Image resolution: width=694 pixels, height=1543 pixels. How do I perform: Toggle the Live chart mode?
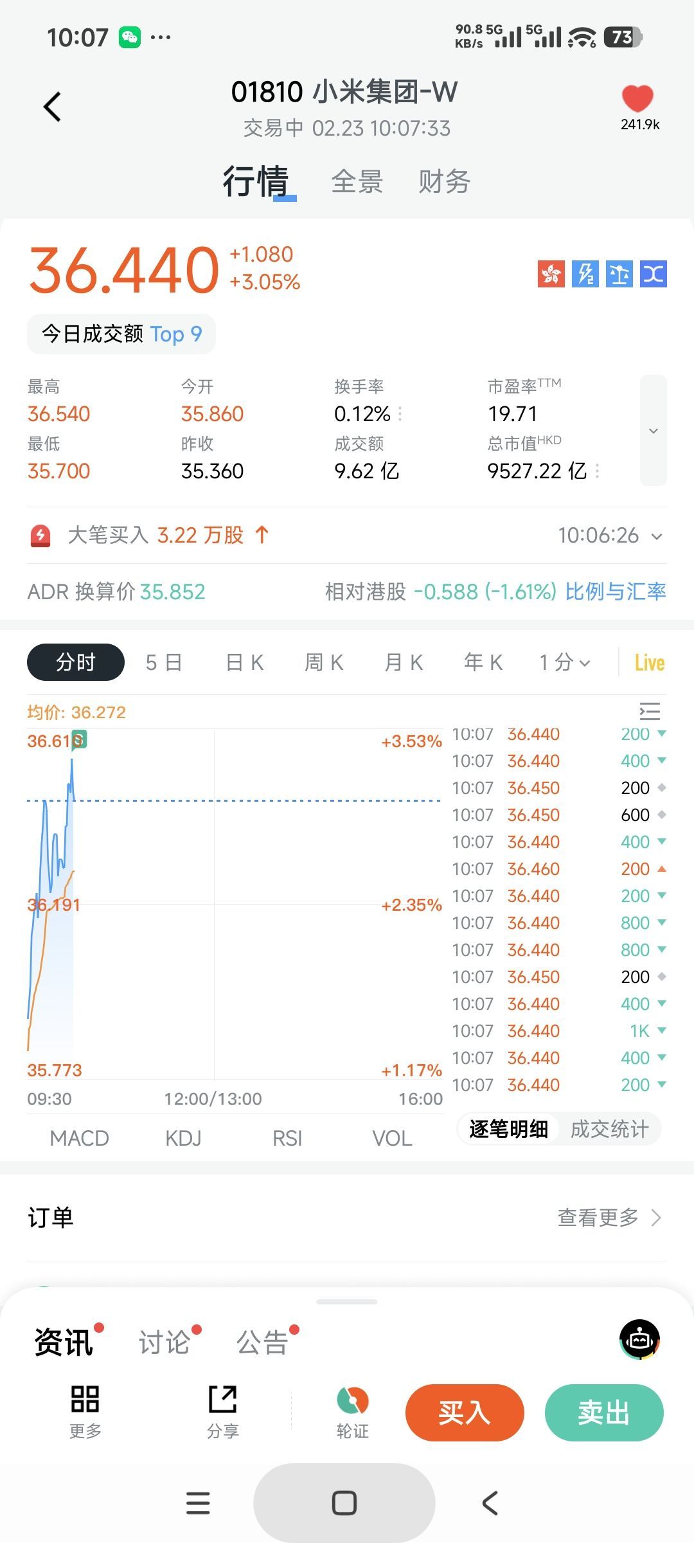[649, 663]
